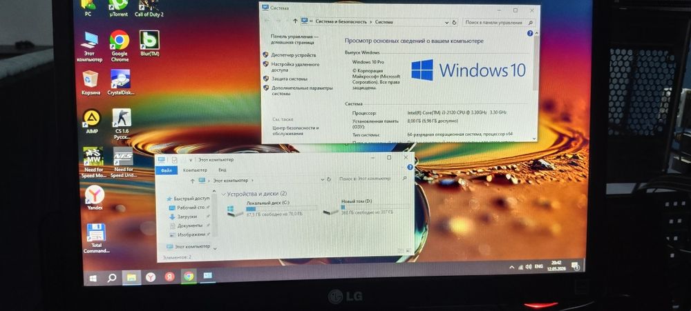The height and width of the screenshot is (311, 691).
Task: Click Properties icon in Explorer title bar
Action: pyautogui.click(x=175, y=160)
